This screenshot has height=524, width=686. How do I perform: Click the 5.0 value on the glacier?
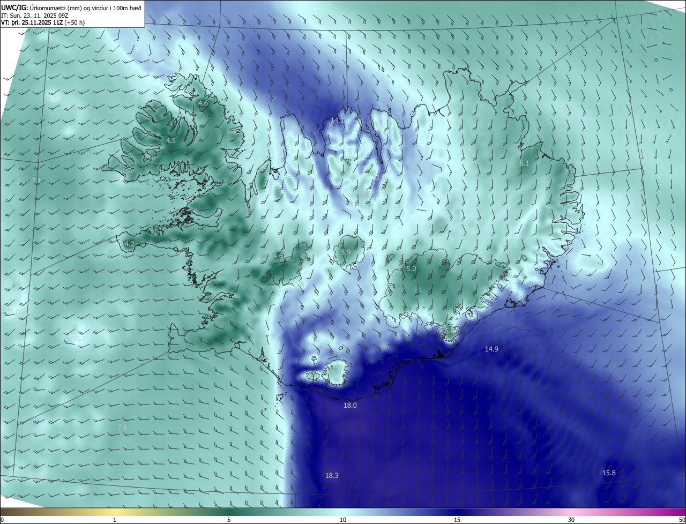click(411, 268)
